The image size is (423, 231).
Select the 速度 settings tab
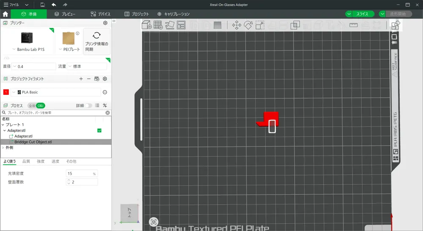point(55,161)
